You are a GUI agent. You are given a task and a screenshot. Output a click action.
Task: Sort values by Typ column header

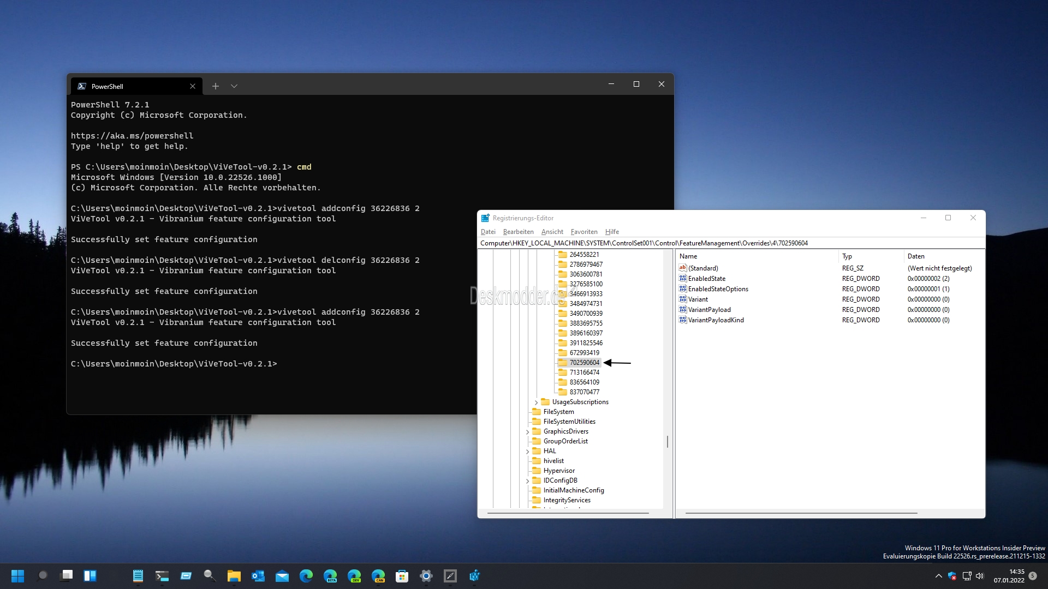tap(871, 256)
